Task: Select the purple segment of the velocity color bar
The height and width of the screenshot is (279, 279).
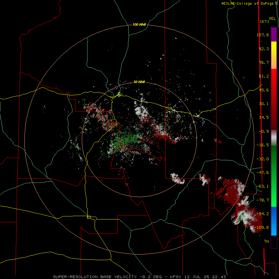Action: point(274,34)
